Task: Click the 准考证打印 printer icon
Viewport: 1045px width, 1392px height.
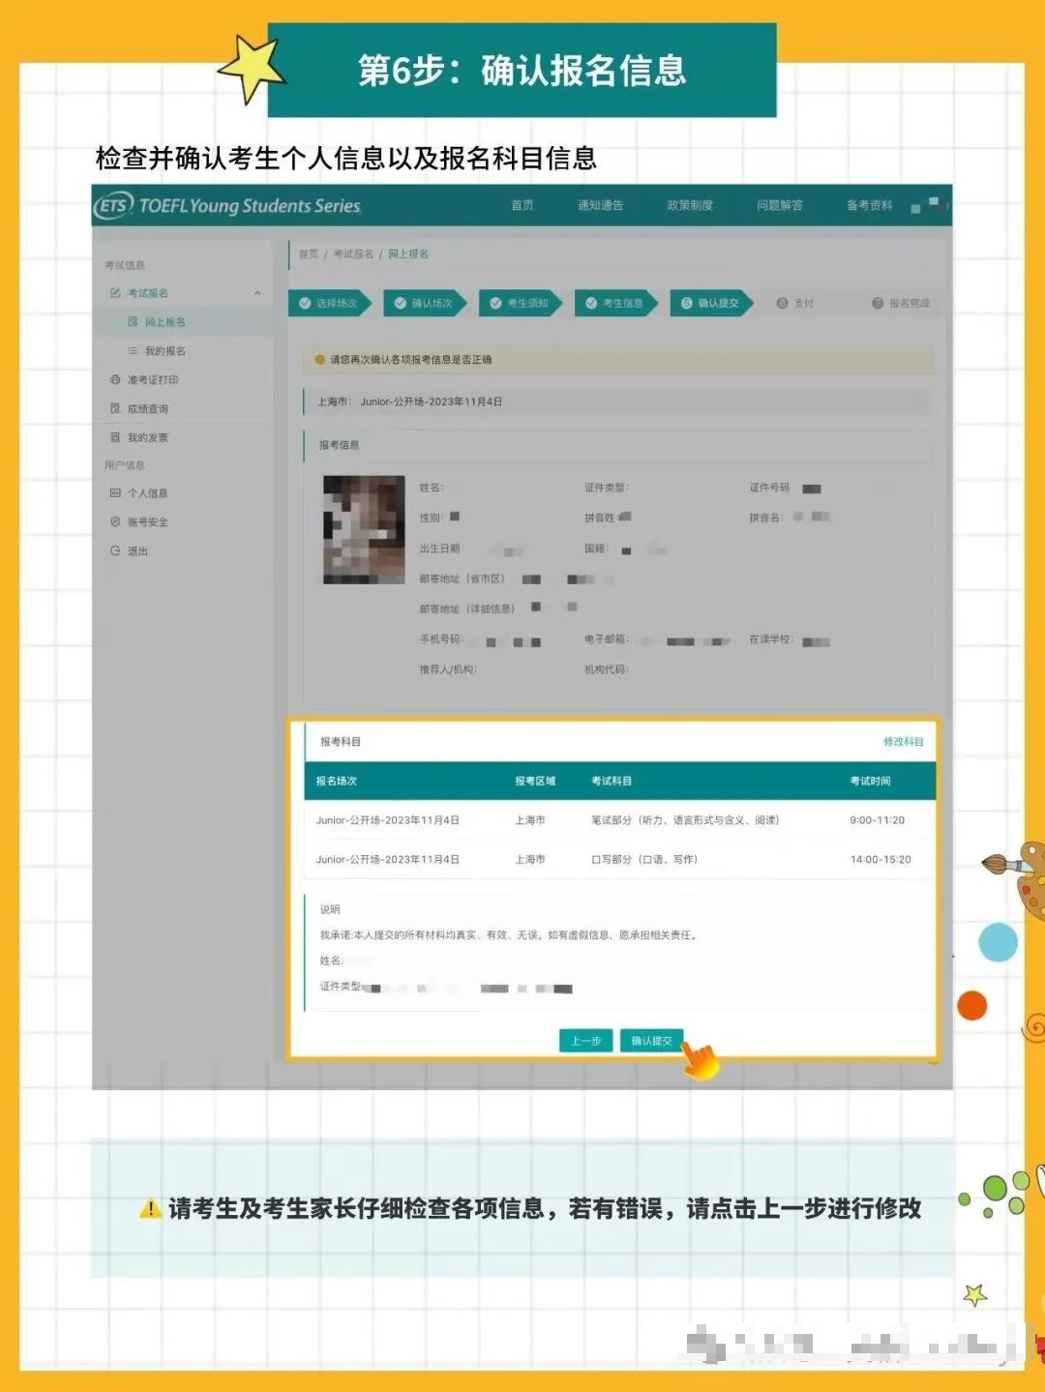Action: [x=115, y=379]
